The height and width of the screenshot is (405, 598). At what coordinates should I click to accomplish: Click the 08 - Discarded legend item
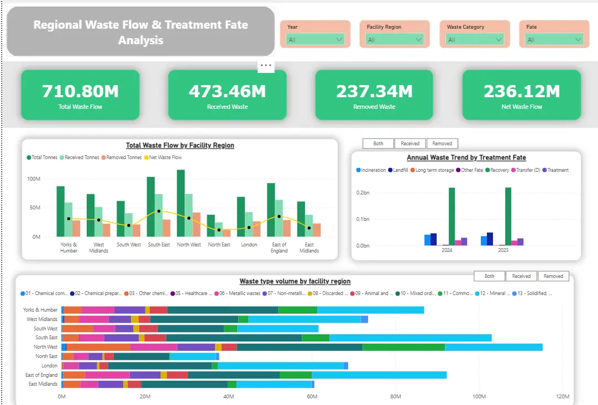click(328, 293)
